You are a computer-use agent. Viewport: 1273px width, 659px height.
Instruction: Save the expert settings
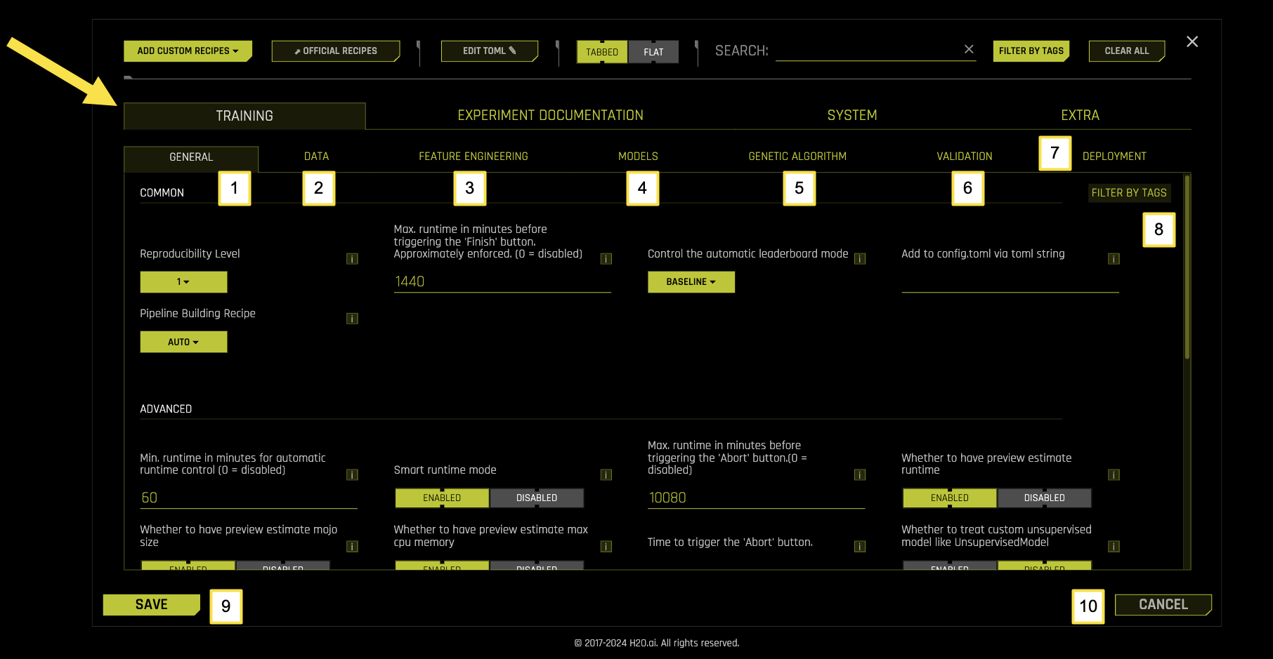[151, 604]
